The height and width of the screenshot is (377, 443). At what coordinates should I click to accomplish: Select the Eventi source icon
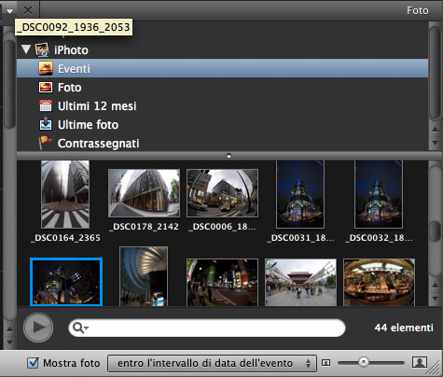coord(46,68)
